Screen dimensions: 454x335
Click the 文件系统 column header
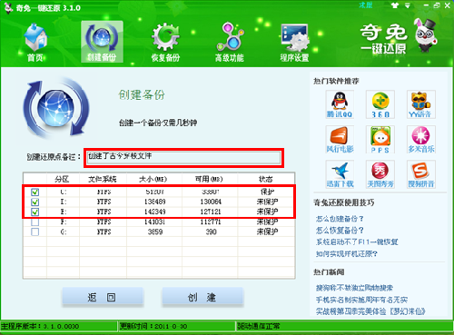[x=103, y=179]
